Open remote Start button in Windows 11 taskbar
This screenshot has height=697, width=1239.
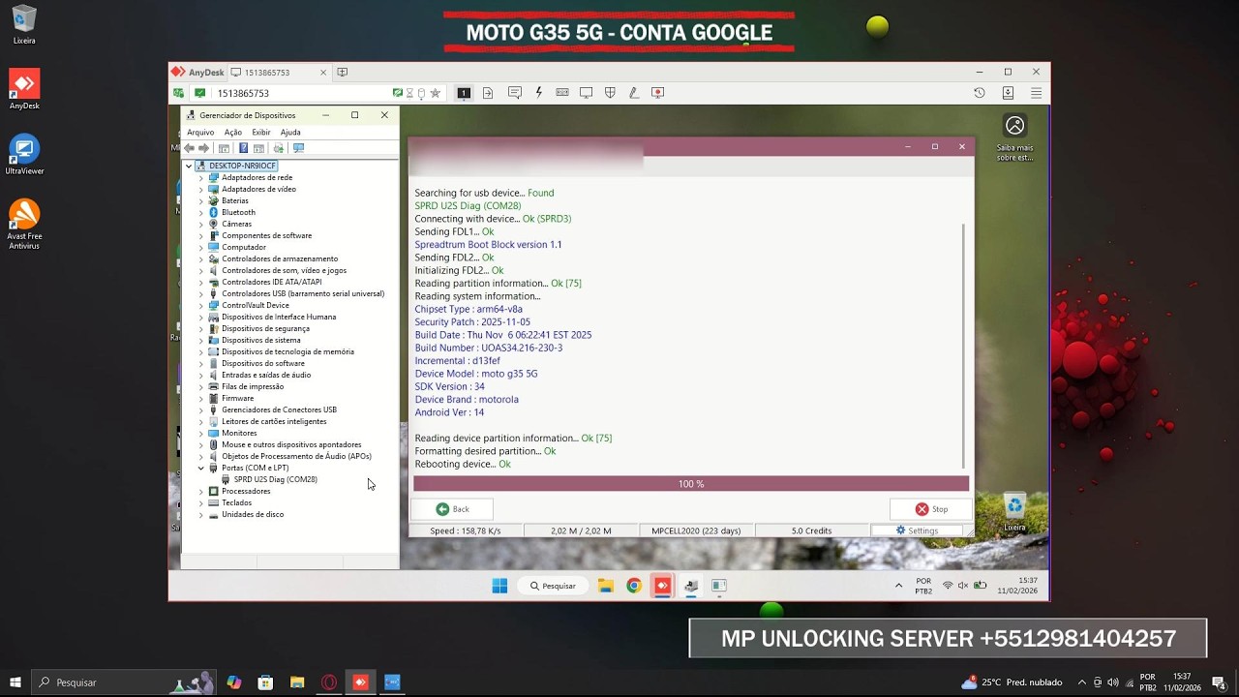coord(499,586)
